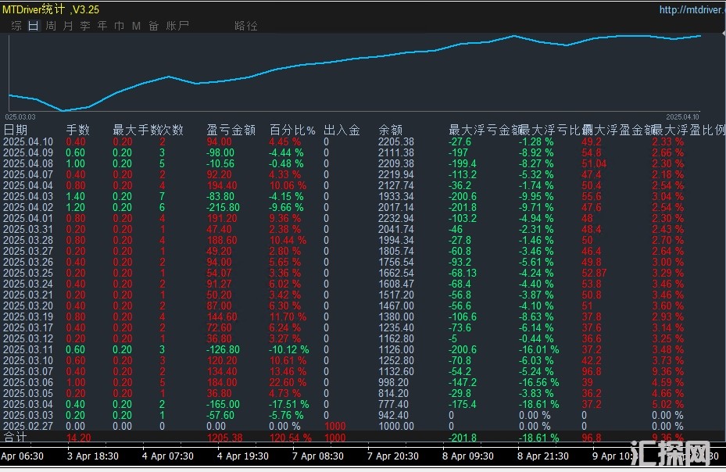Open the 备 tab
This screenshot has width=726, height=472.
pos(153,26)
